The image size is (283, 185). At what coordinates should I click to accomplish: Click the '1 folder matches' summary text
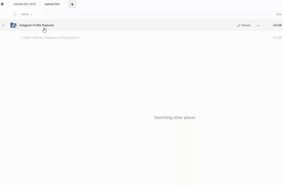coord(50,38)
